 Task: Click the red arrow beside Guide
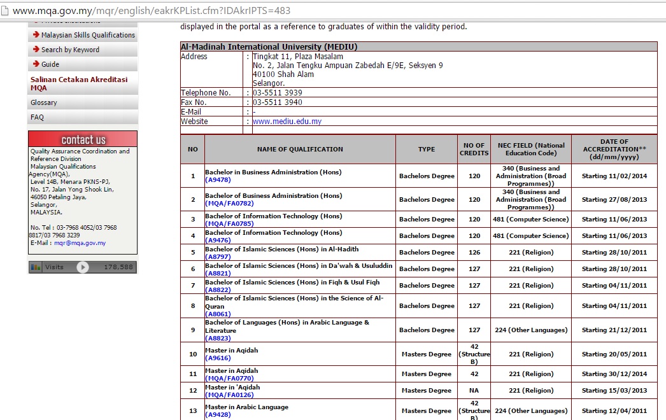tap(36, 64)
